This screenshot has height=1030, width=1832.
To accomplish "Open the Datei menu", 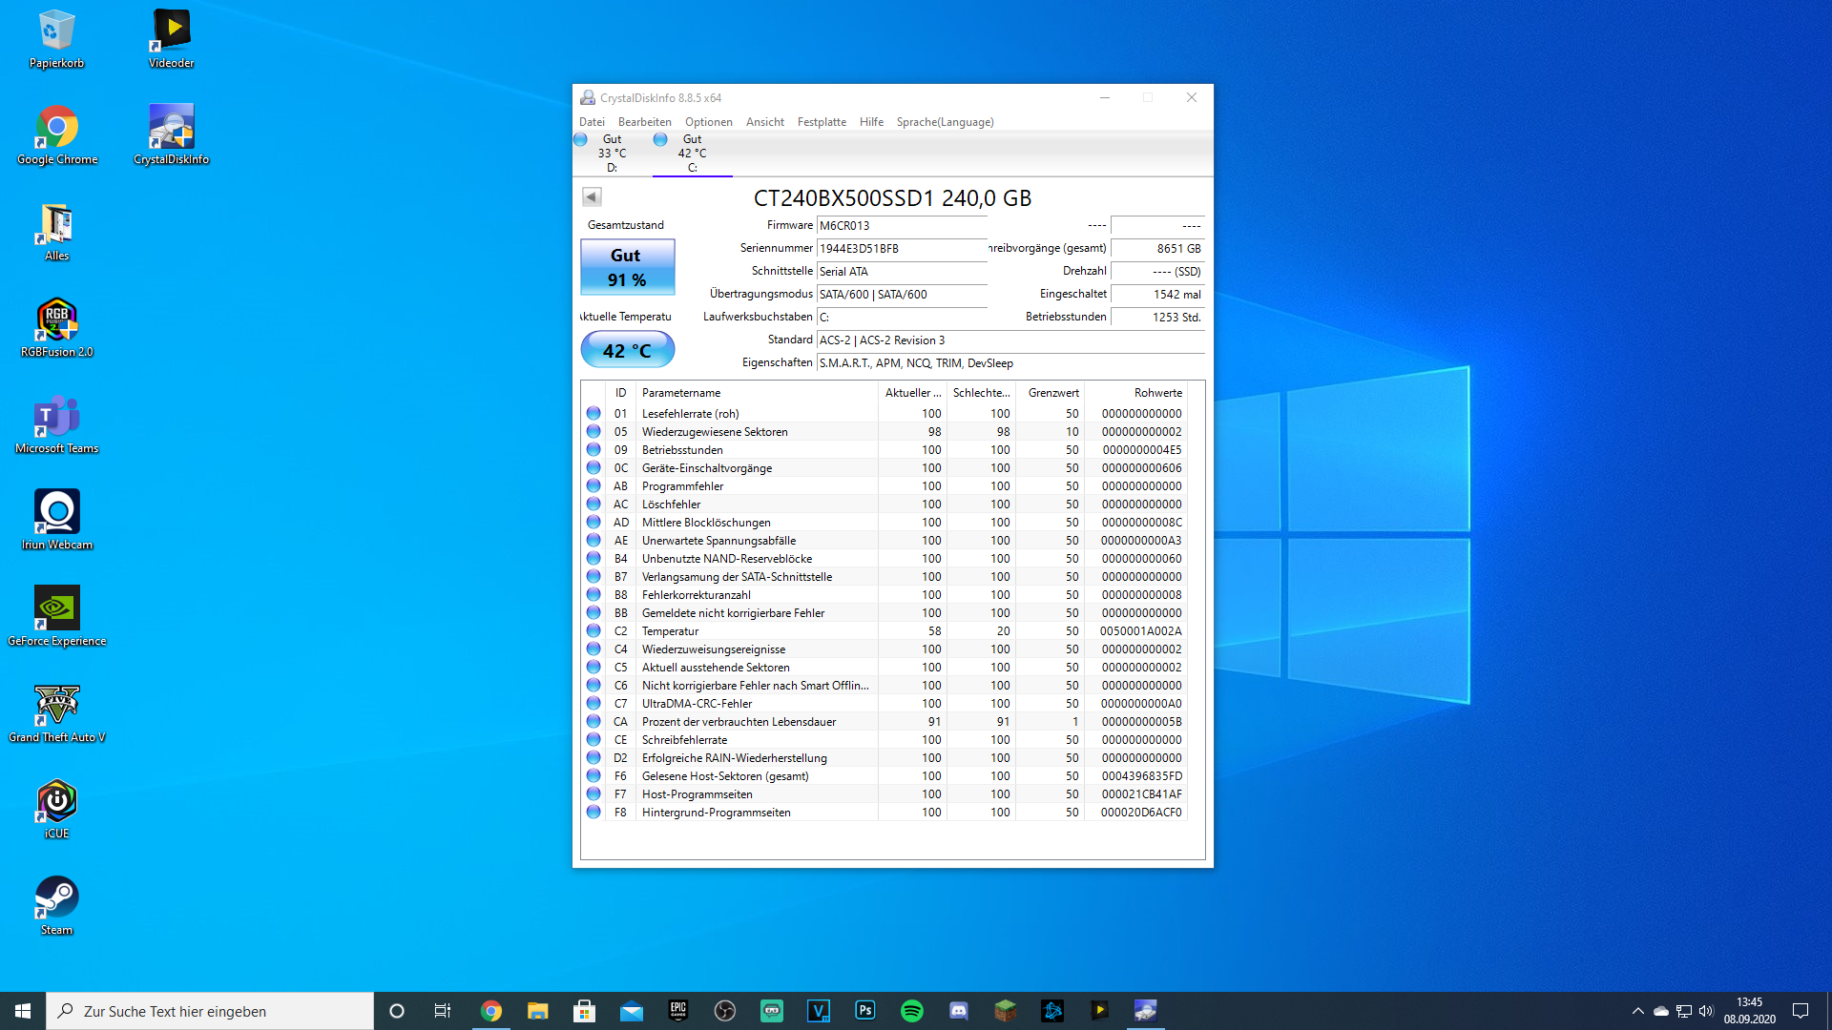I will coord(592,122).
